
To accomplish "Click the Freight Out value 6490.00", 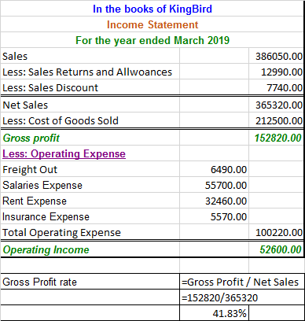I will (214, 169).
